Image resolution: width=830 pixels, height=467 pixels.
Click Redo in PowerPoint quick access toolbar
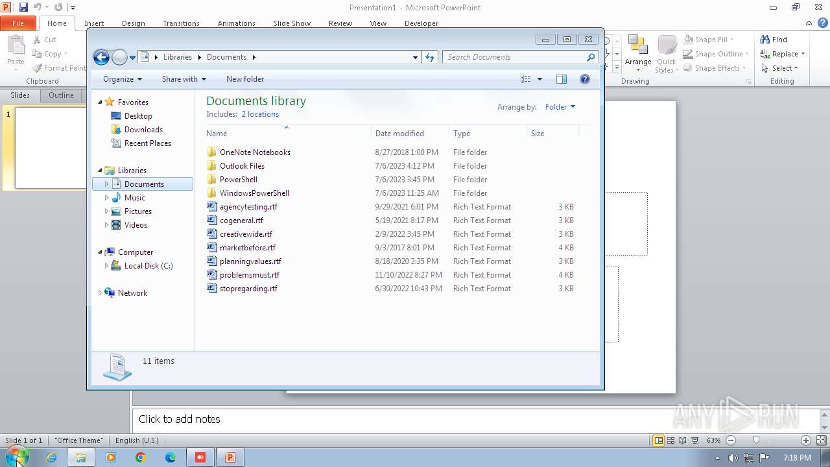coord(58,7)
